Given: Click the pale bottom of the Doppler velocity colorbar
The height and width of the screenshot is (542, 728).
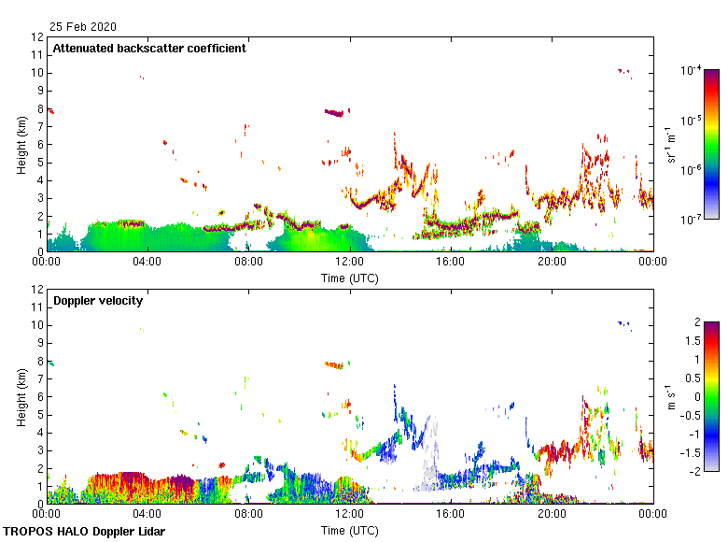Looking at the screenshot, I should [711, 467].
